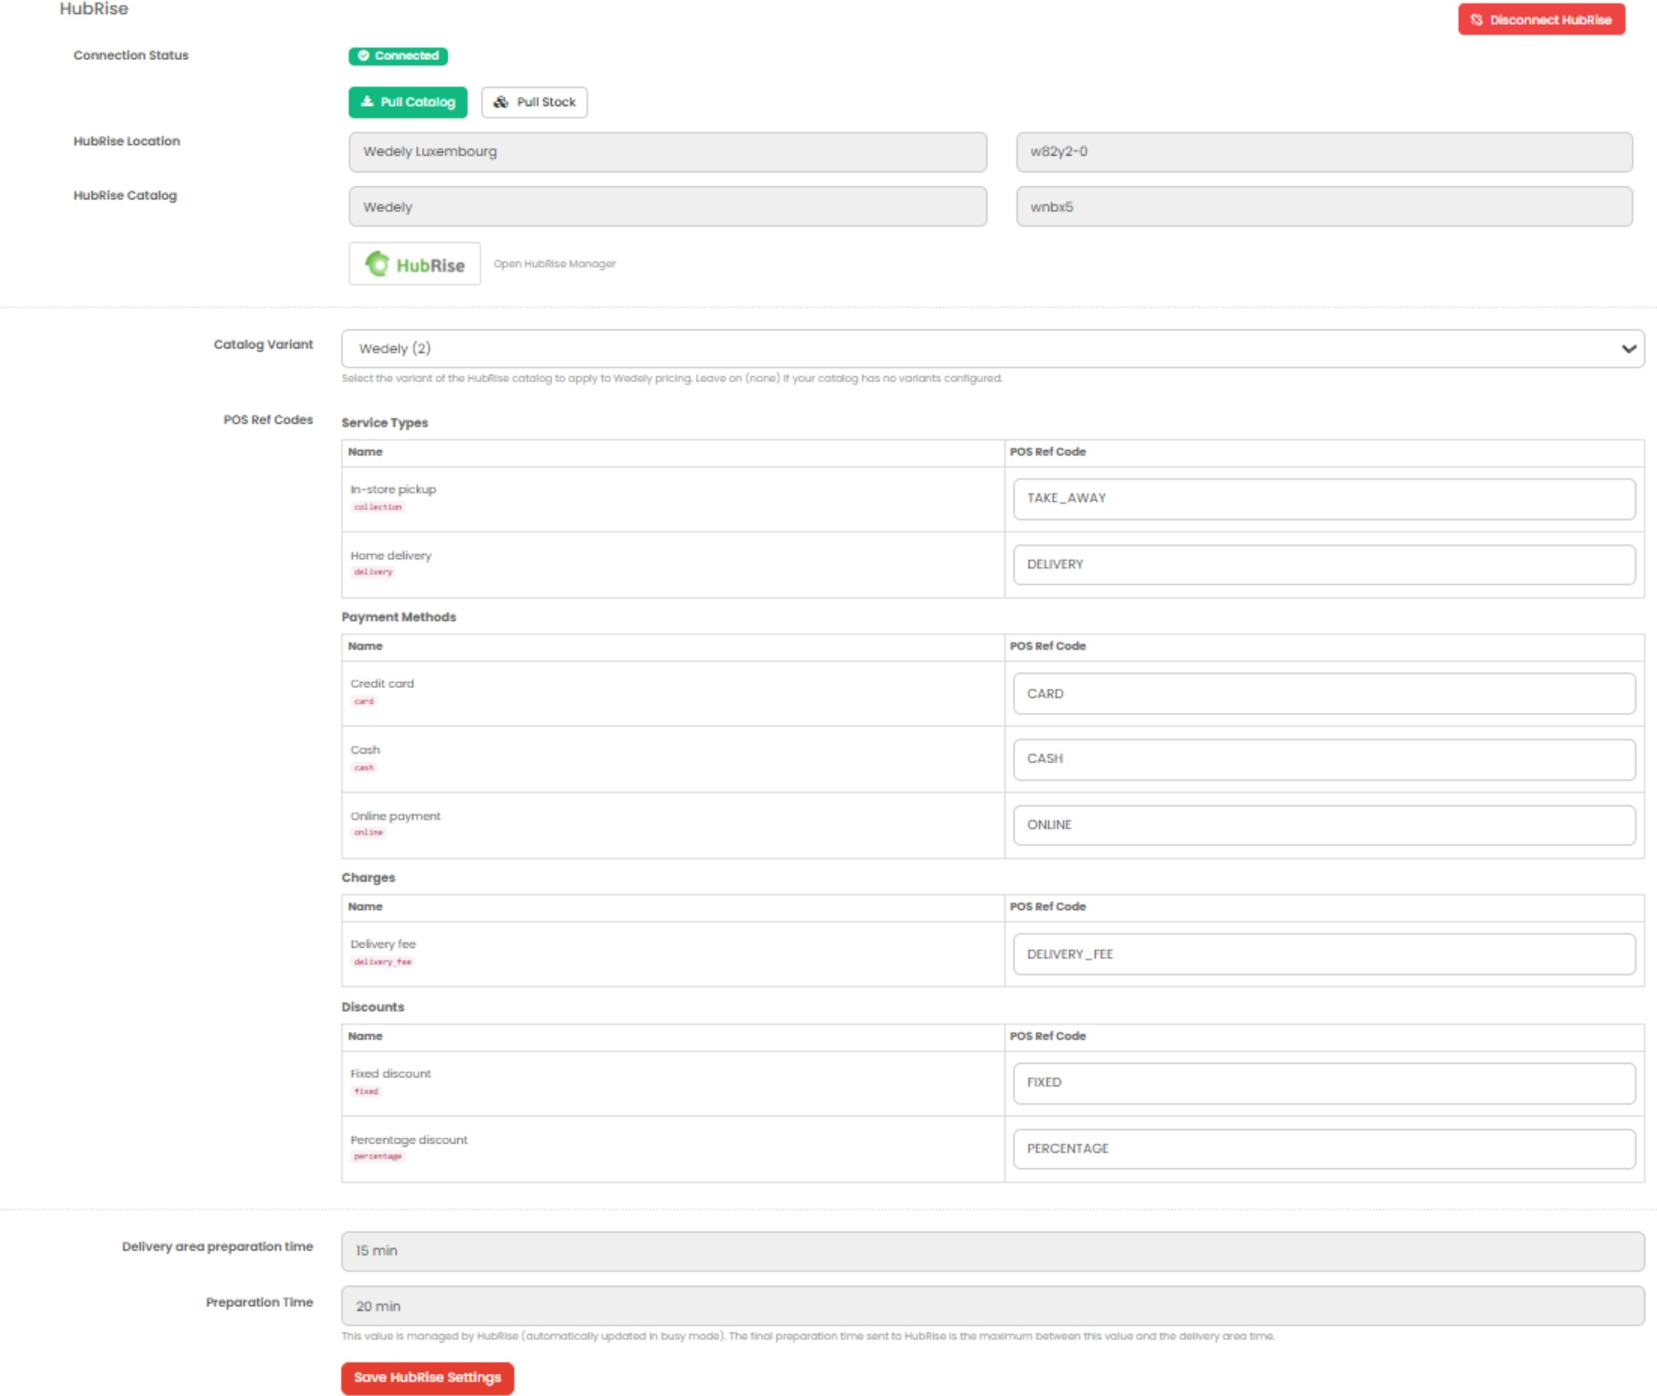1657x1396 pixels.
Task: Edit the FIXED discount ref code field
Action: tap(1324, 1083)
